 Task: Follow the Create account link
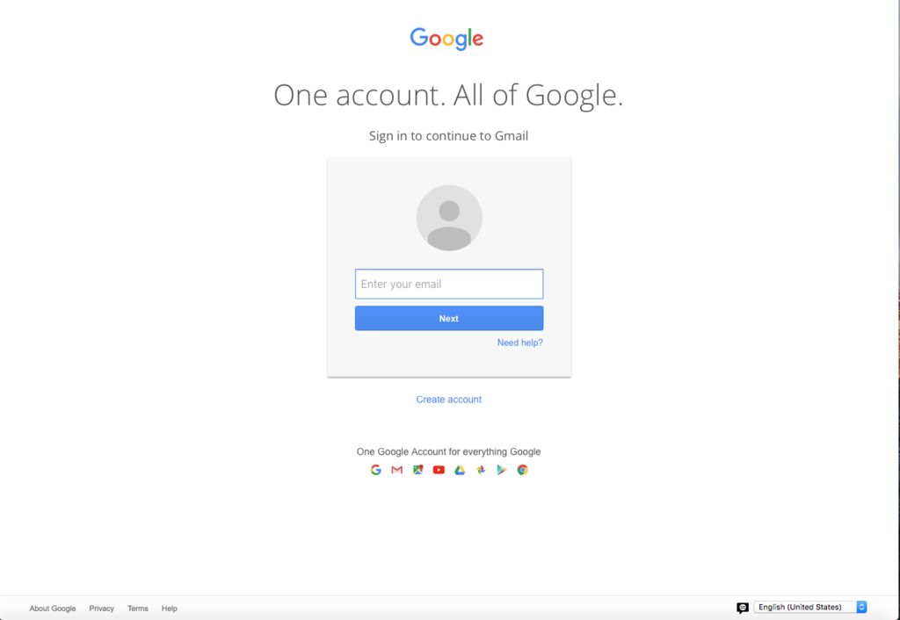[x=449, y=400]
